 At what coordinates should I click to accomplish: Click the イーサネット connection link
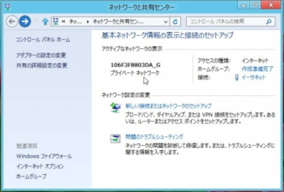click(x=253, y=77)
